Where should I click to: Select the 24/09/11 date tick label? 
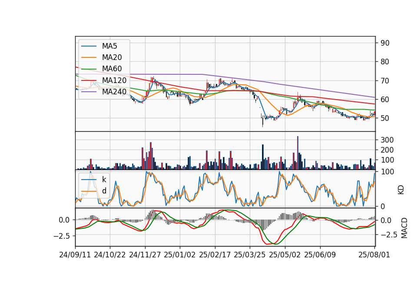point(75,255)
